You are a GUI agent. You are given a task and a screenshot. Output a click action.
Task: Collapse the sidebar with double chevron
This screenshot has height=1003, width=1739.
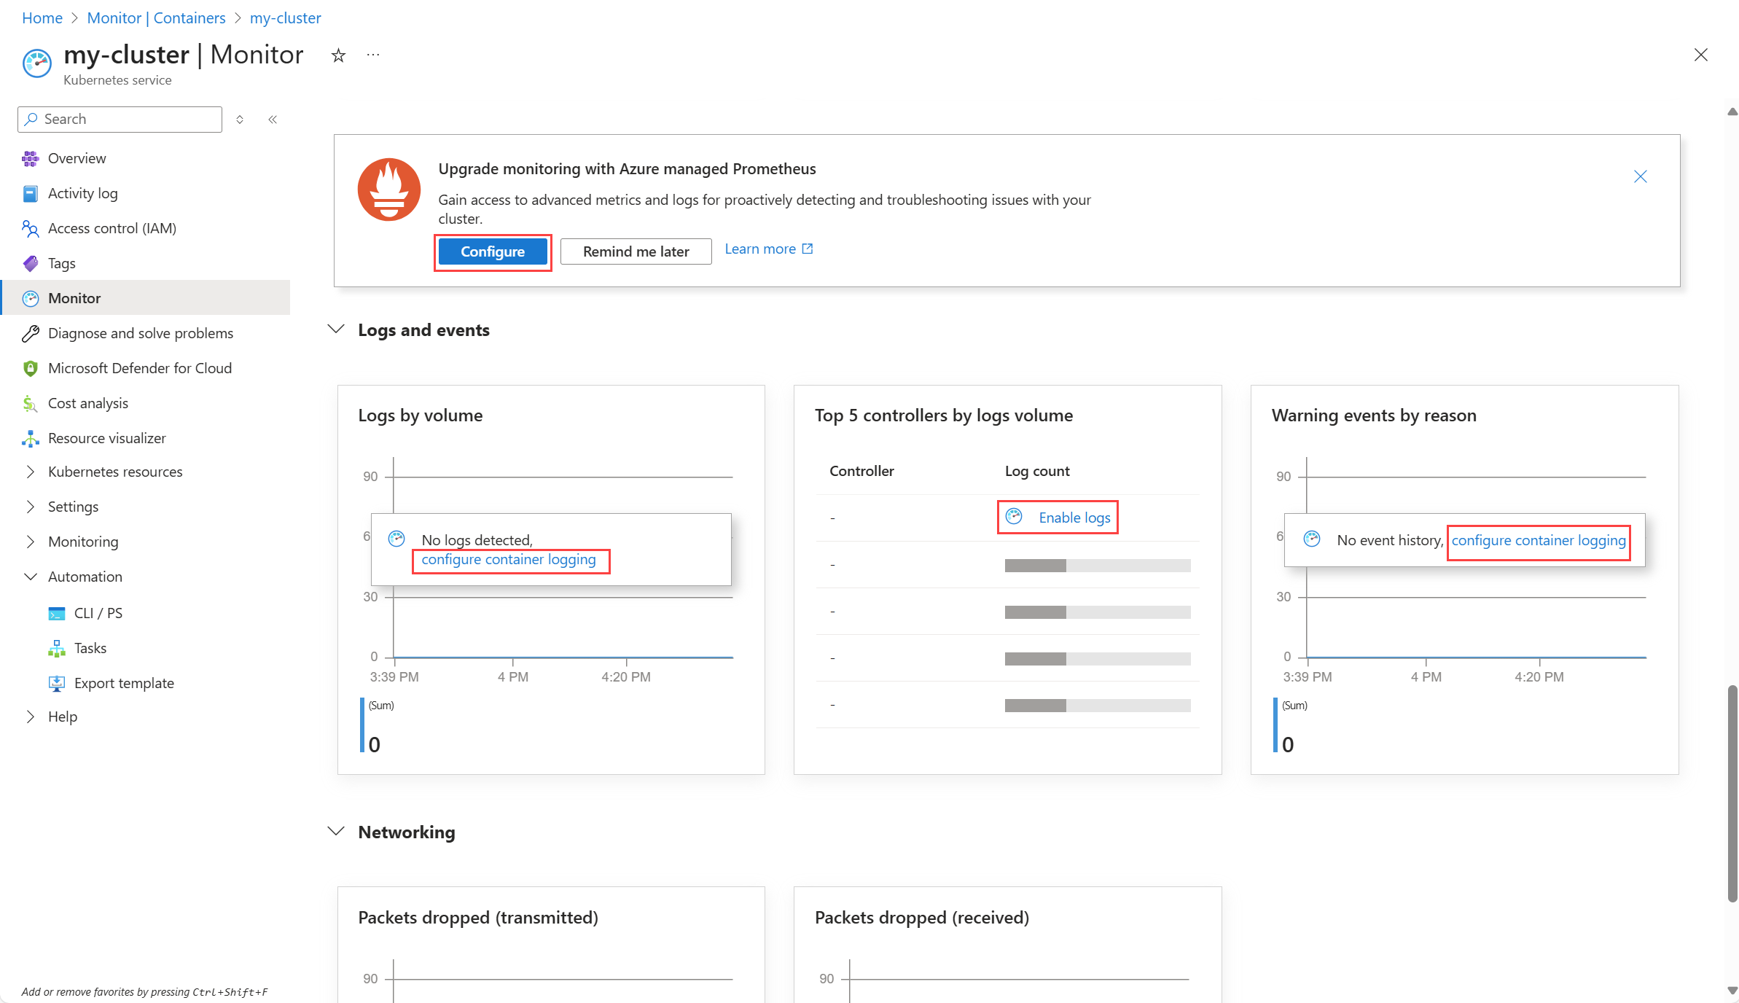coord(273,120)
